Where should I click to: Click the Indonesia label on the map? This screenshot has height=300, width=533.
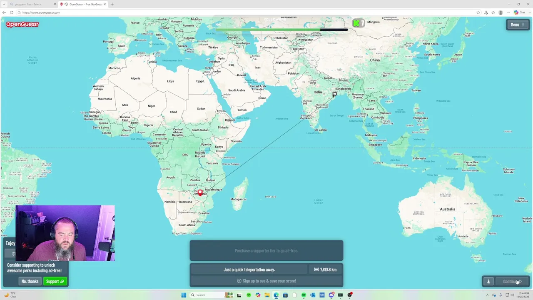tap(419, 158)
